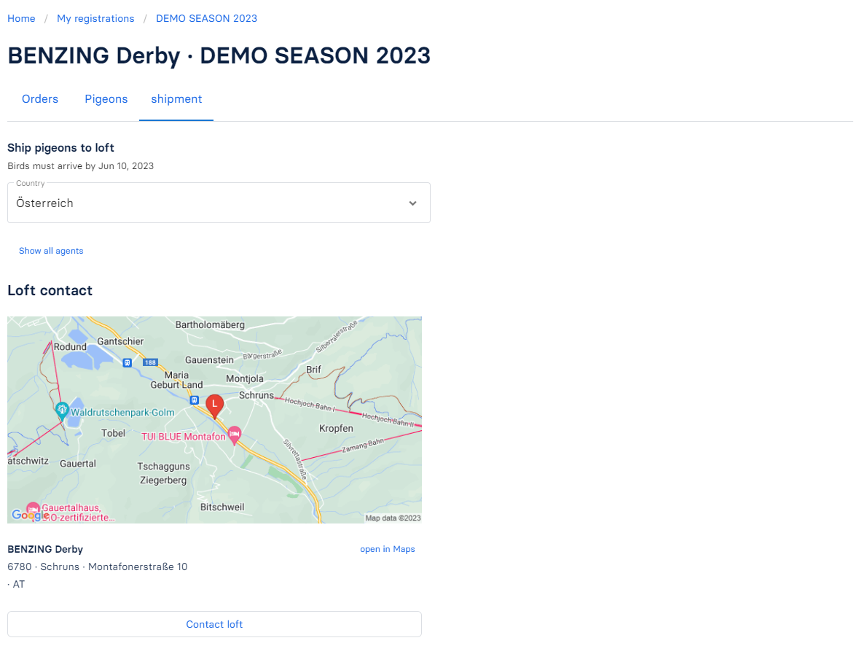Click the BENZING Derby loft name text
Image resolution: width=854 pixels, height=654 pixels.
45,549
